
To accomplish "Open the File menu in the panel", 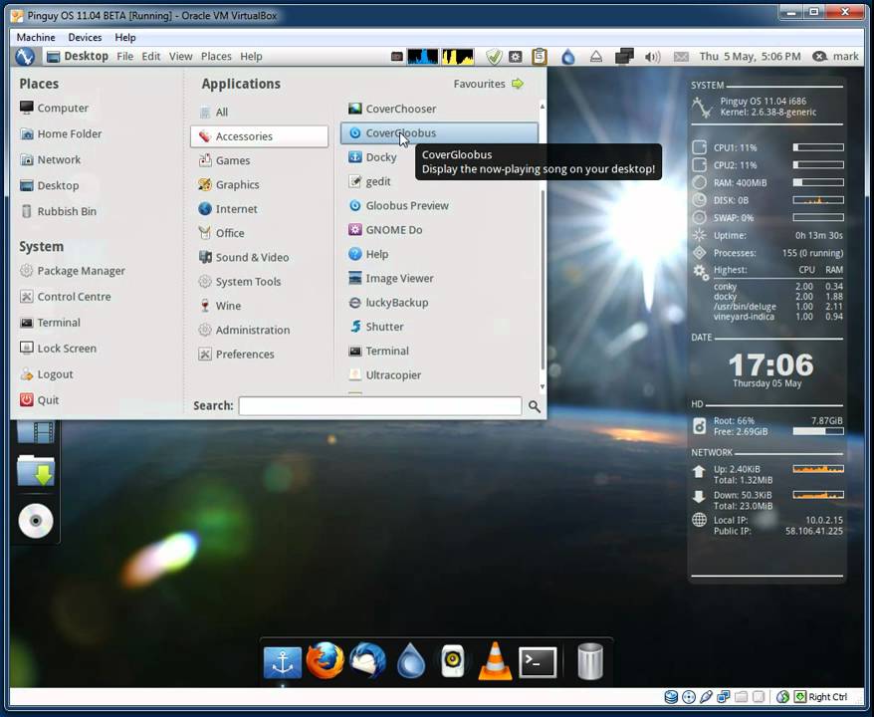I will (124, 57).
